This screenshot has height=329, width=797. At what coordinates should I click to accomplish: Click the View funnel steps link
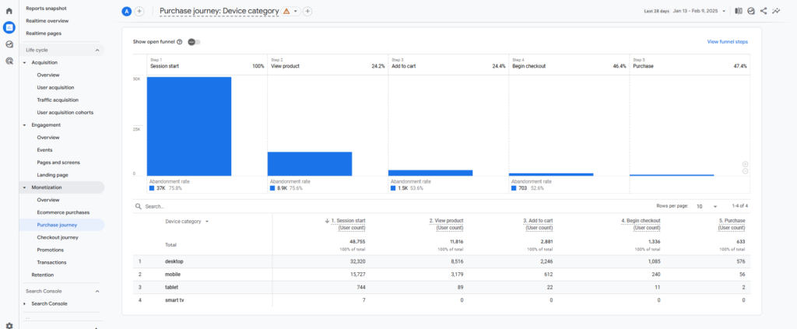727,41
